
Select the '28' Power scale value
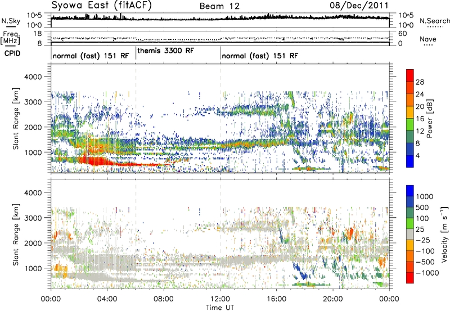(420, 82)
